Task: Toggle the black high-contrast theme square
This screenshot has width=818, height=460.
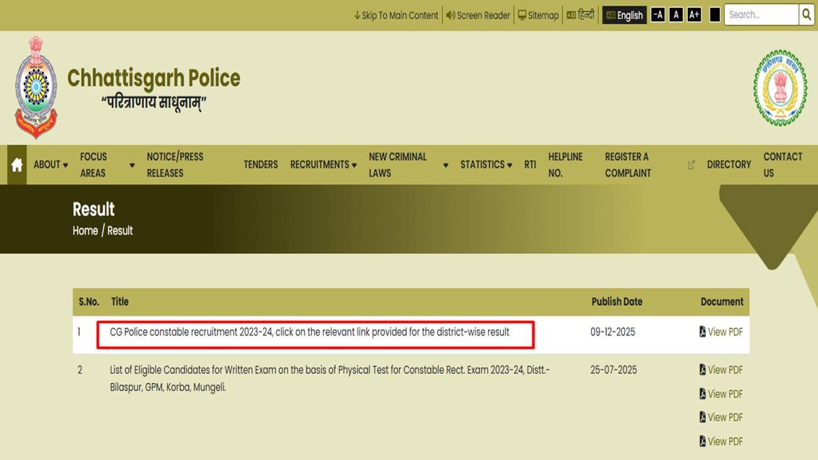Action: (714, 15)
